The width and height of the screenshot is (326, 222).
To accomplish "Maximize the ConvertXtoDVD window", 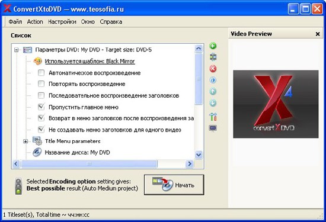I will pyautogui.click(x=305, y=9).
